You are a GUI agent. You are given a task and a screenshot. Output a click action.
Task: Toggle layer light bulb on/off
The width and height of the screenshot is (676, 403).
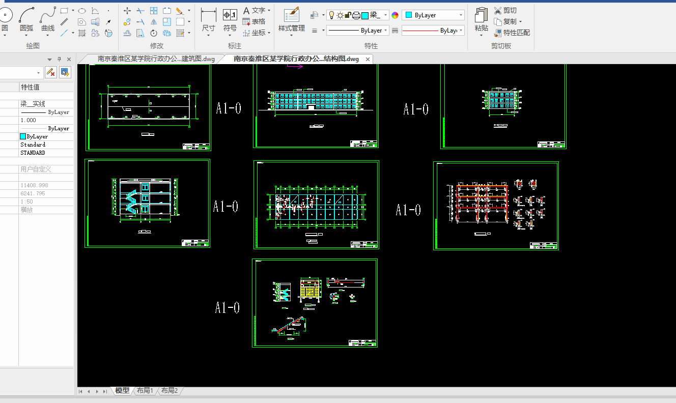coord(331,15)
